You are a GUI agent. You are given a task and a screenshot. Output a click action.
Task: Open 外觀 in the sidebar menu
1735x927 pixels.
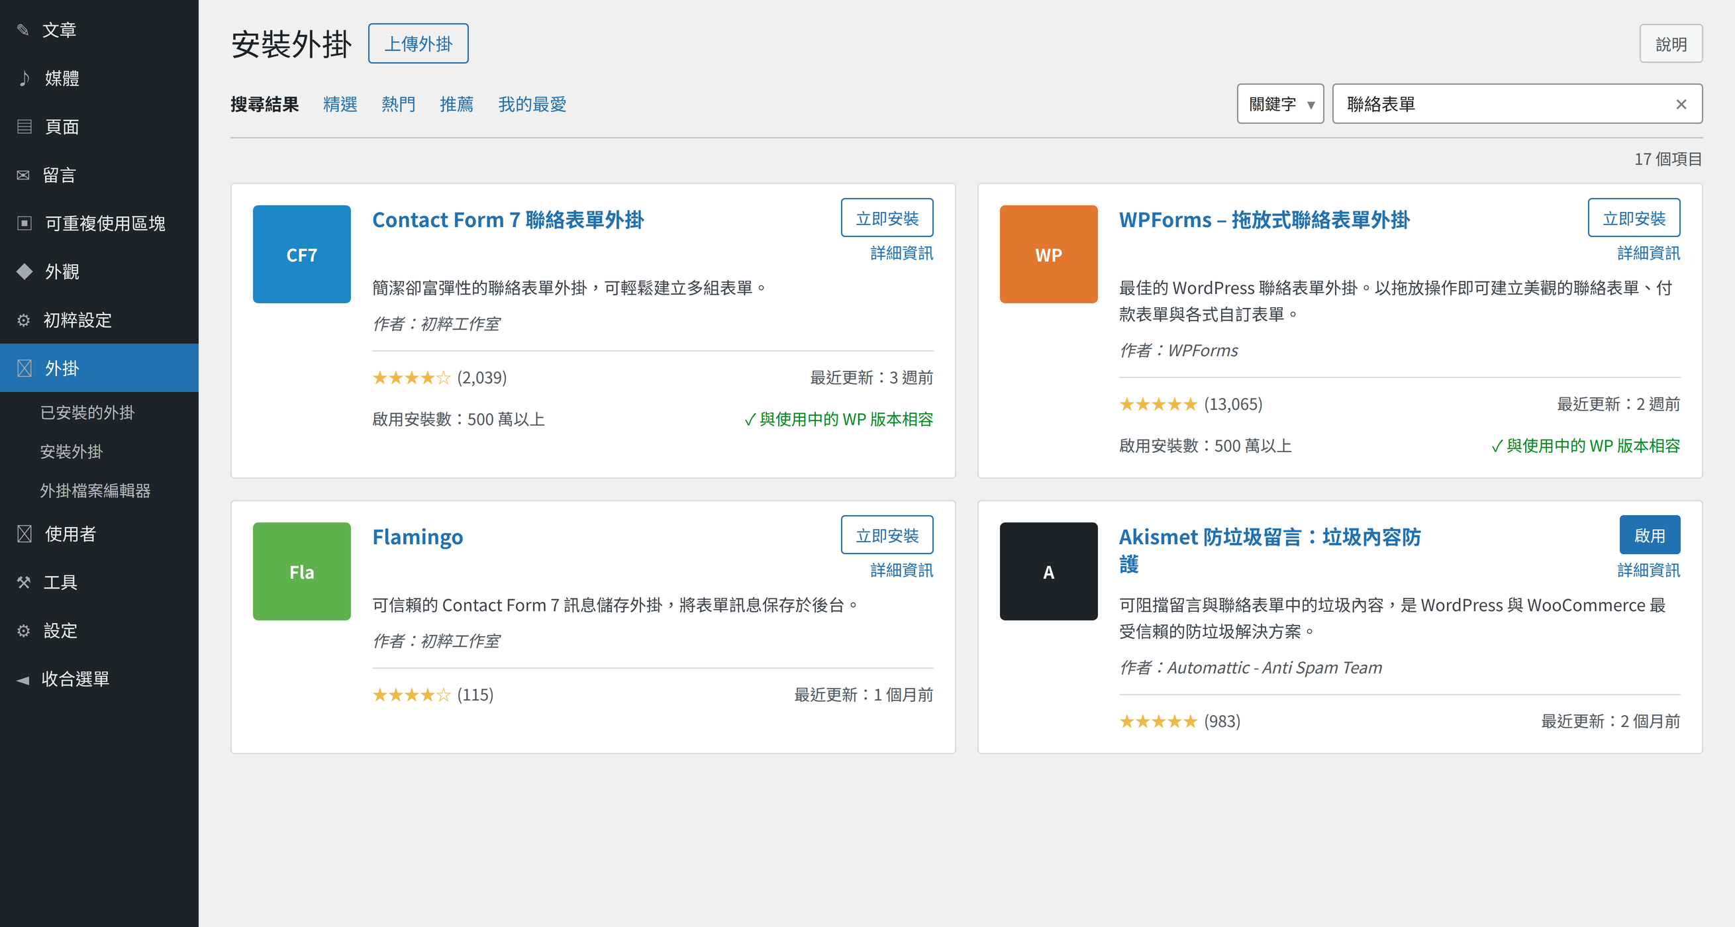tap(99, 271)
